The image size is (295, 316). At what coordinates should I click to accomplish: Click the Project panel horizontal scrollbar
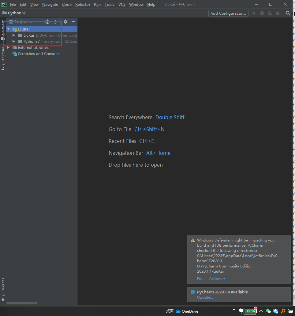(22, 303)
